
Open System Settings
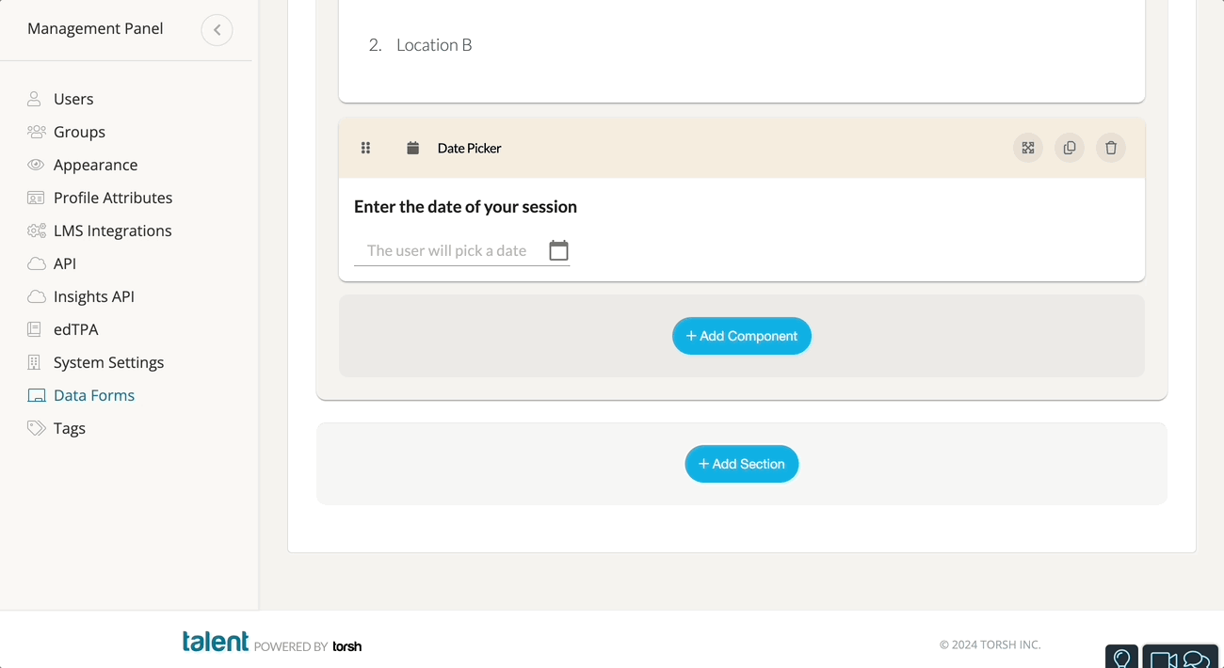(x=108, y=362)
